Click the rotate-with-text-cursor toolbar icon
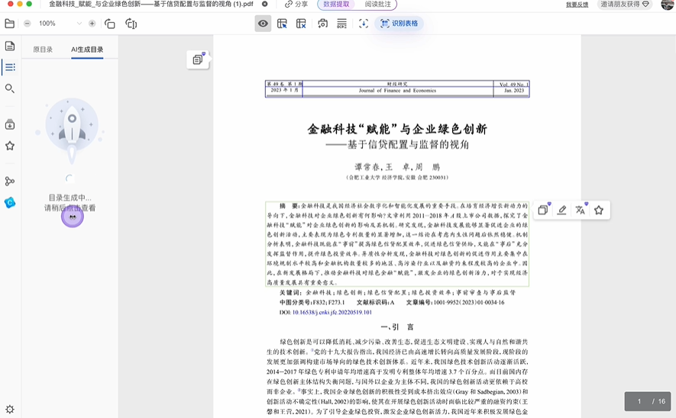Image resolution: width=676 pixels, height=418 pixels. (131, 24)
